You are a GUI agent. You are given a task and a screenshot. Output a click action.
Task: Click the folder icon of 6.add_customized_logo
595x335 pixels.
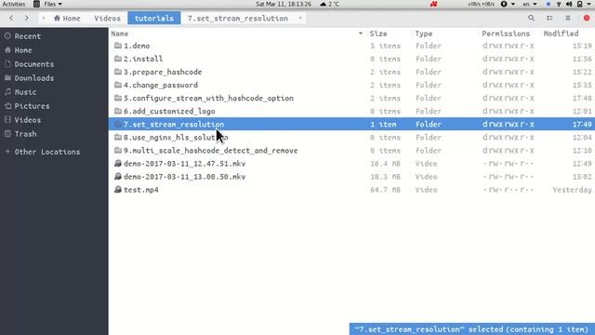(x=118, y=111)
